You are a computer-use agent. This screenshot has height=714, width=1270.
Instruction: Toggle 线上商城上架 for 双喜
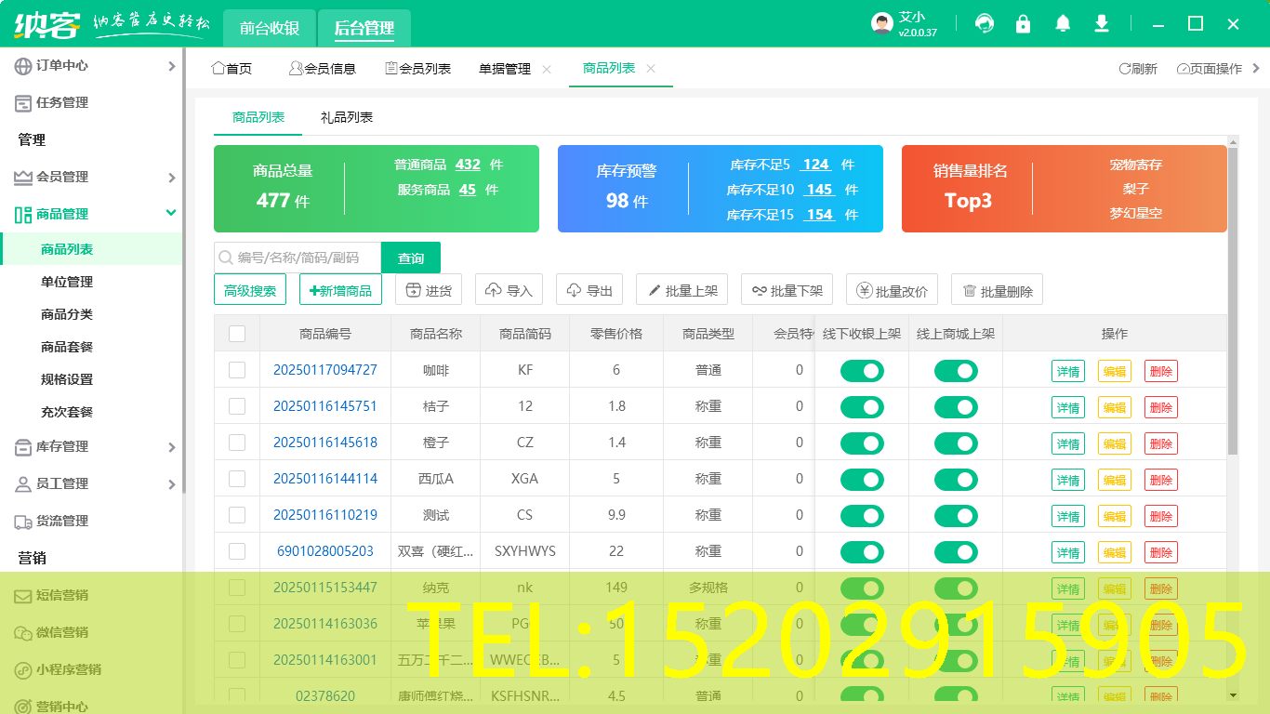[x=956, y=552]
